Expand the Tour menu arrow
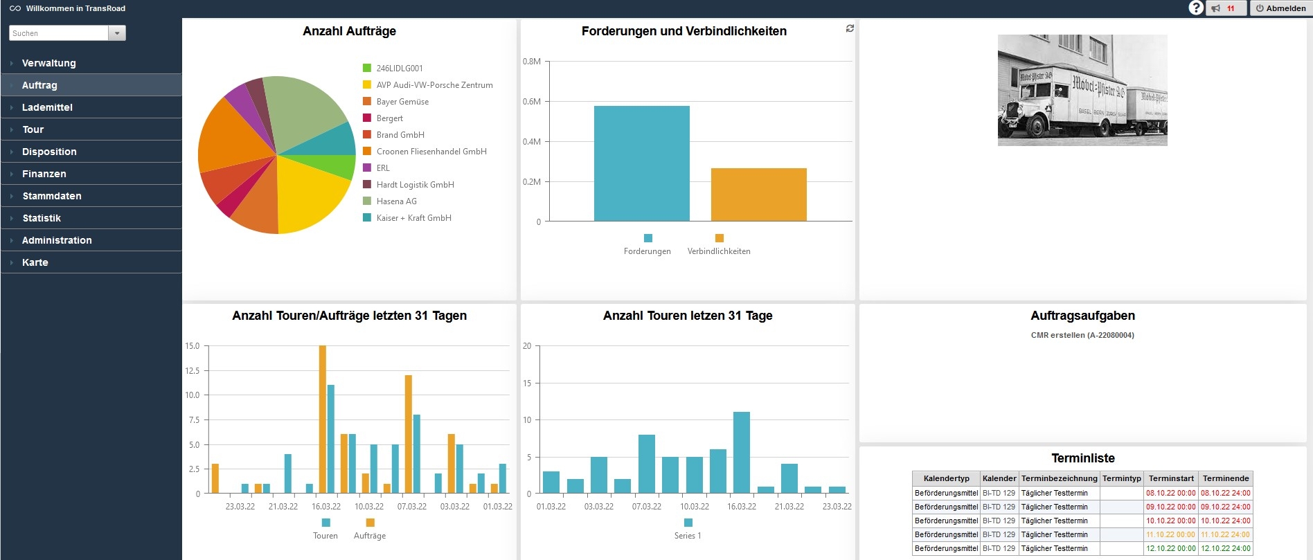Viewport: 1313px width, 560px height. 12,129
